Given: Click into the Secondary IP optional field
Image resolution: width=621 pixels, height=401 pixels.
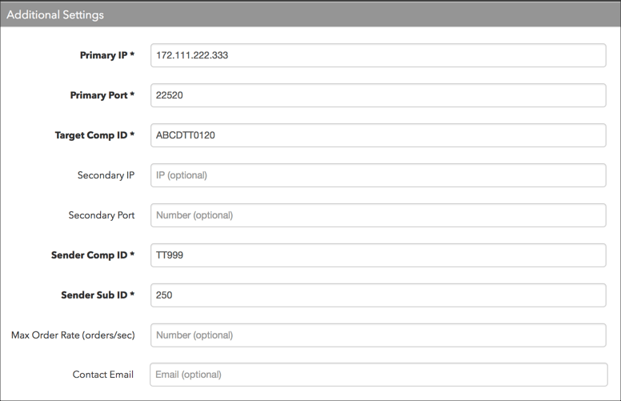Looking at the screenshot, I should coord(379,175).
